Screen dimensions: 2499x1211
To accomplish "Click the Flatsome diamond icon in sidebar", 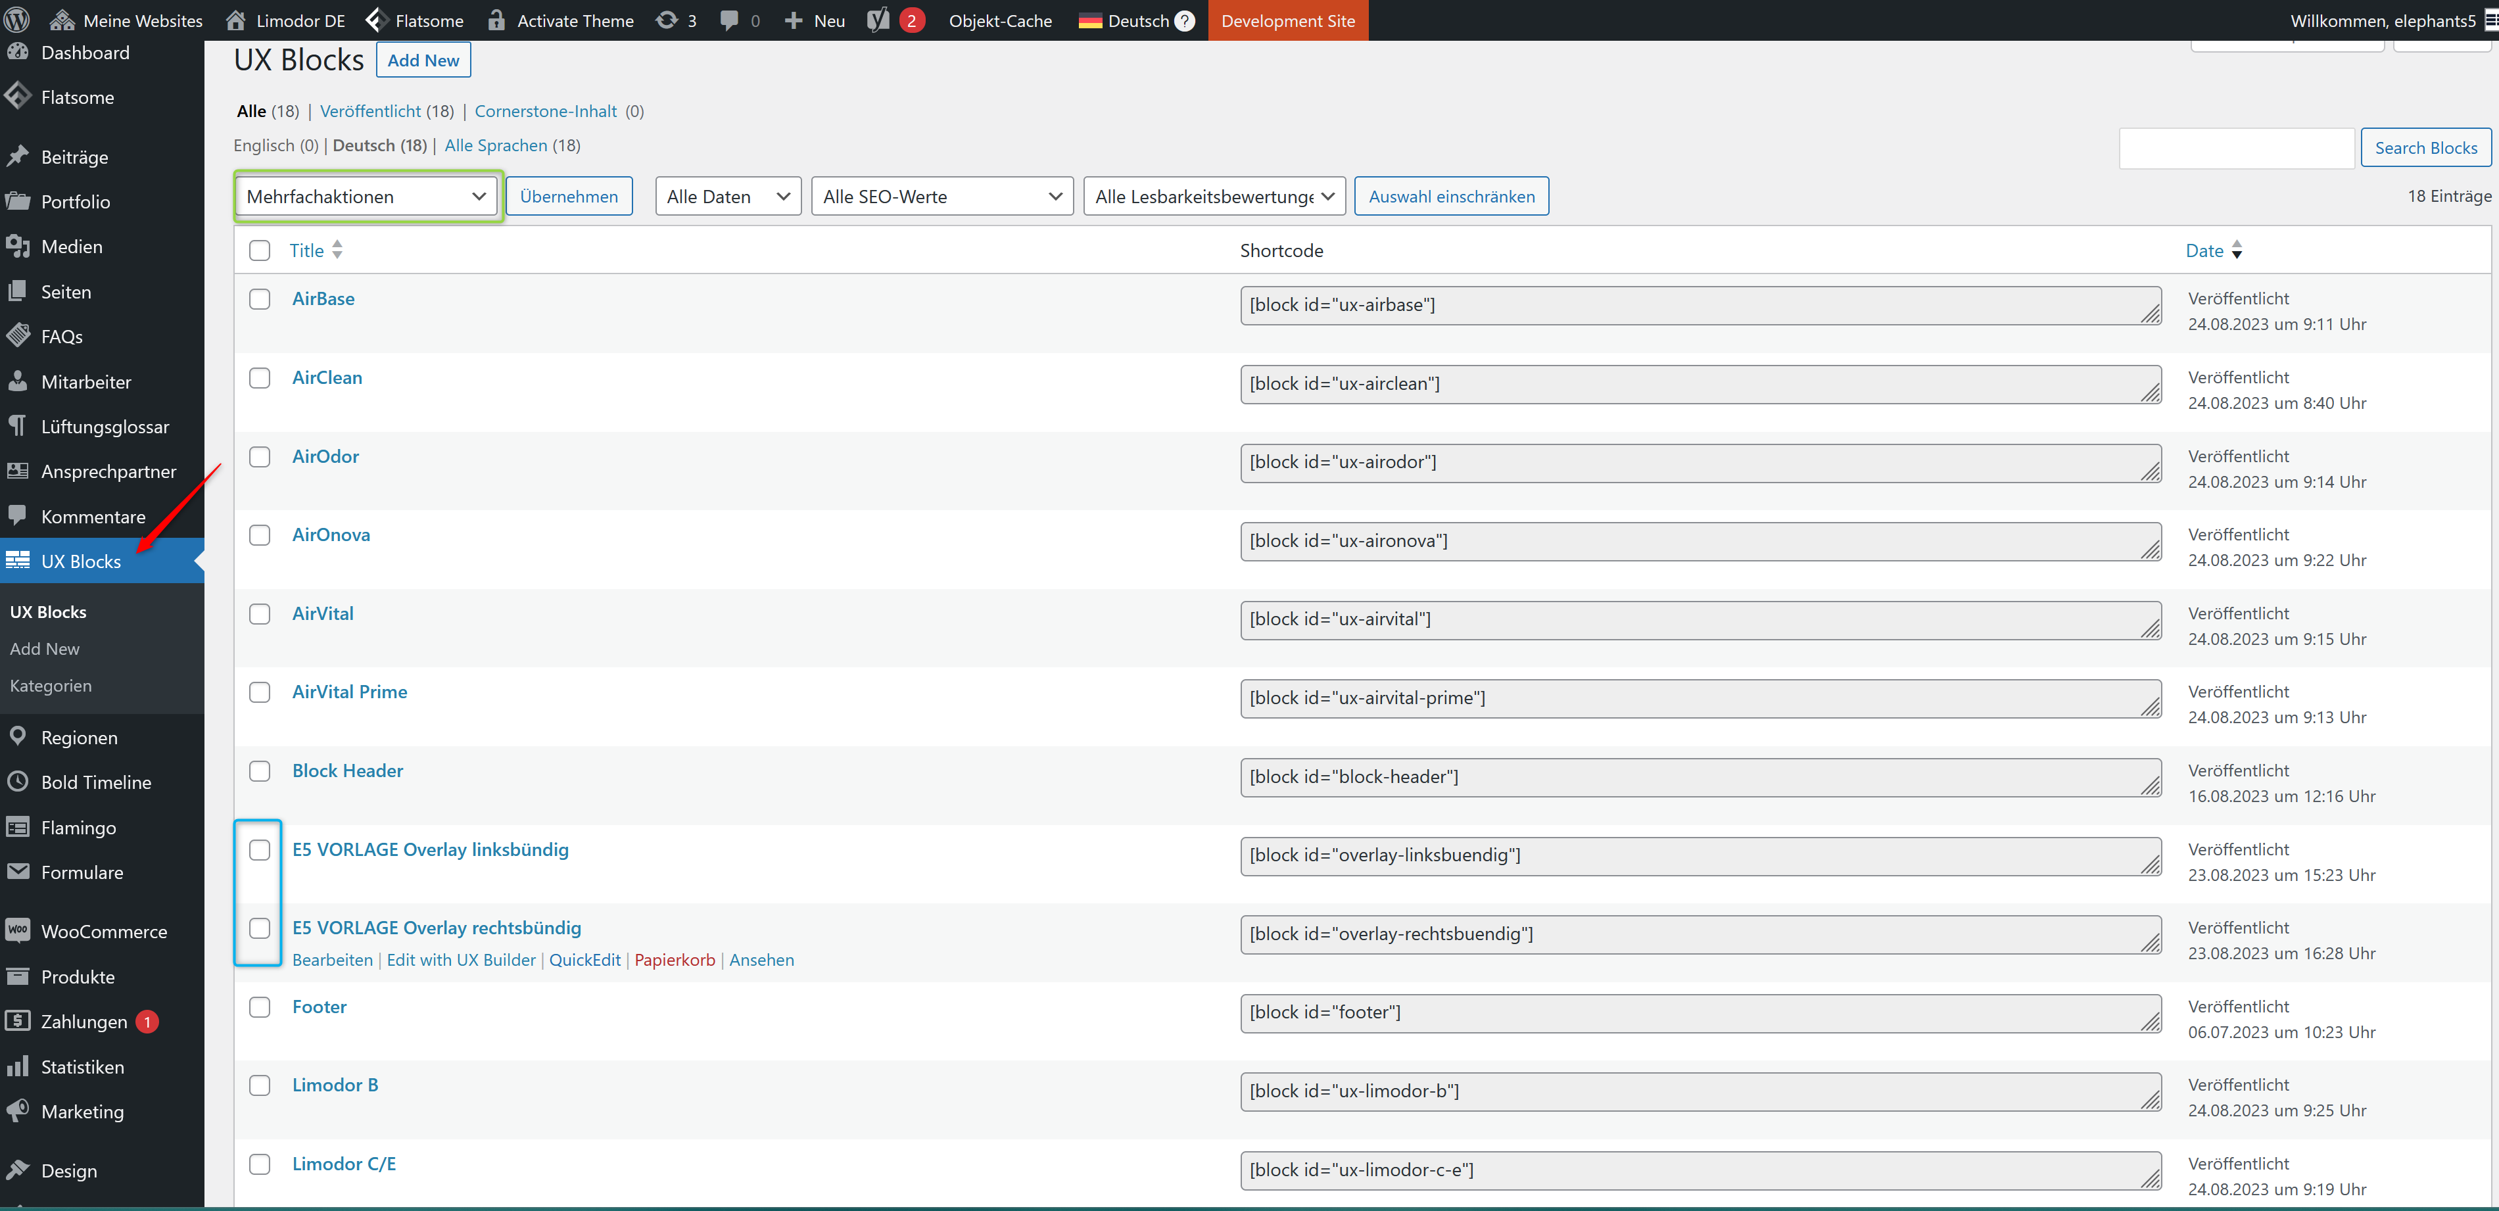I will click(x=18, y=96).
